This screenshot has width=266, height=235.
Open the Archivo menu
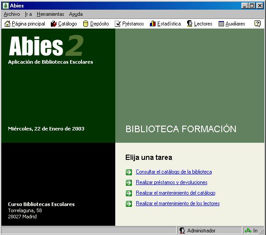pos(12,14)
